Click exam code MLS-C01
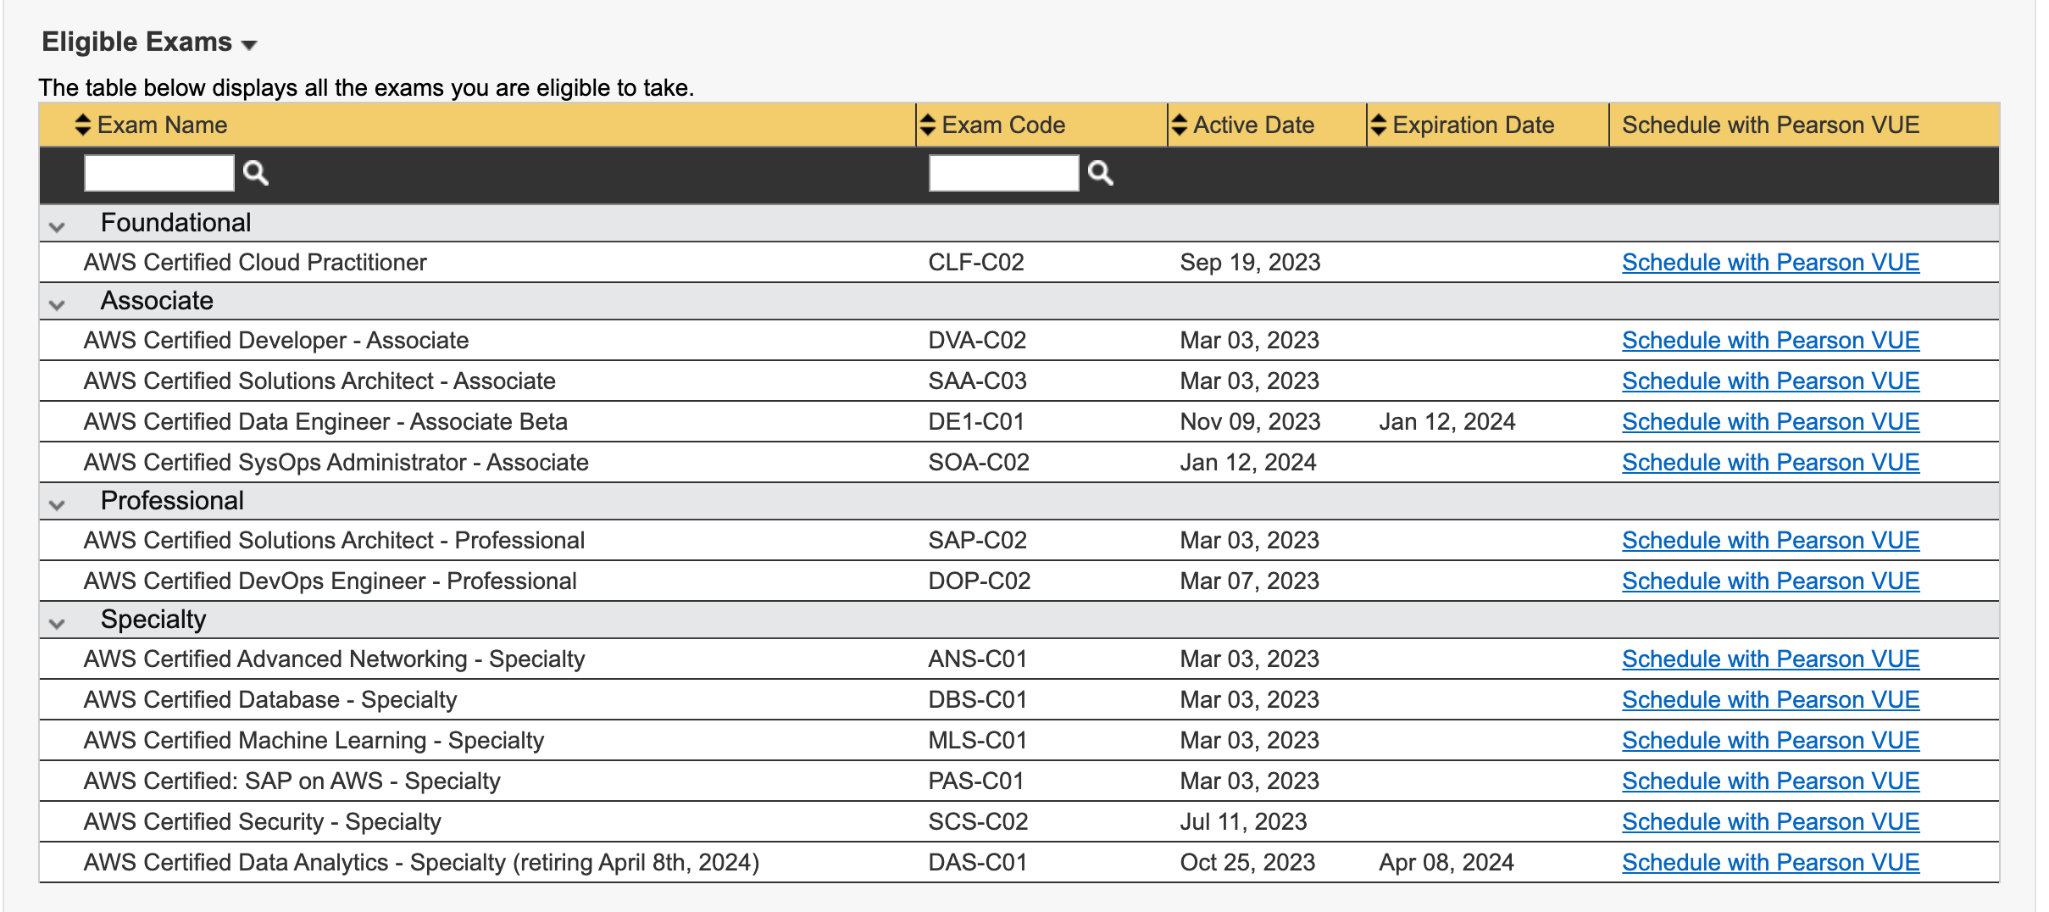2049x912 pixels. pyautogui.click(x=977, y=741)
